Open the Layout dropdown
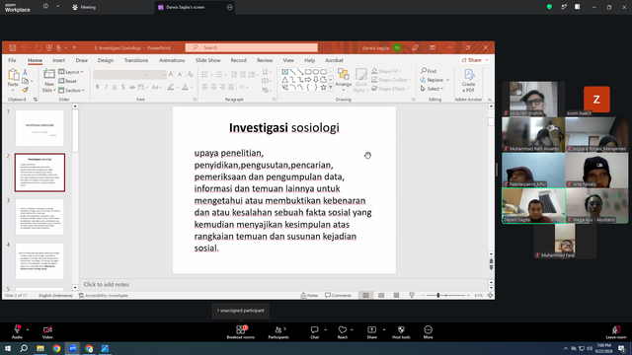Image resolution: width=632 pixels, height=355 pixels. coord(71,72)
